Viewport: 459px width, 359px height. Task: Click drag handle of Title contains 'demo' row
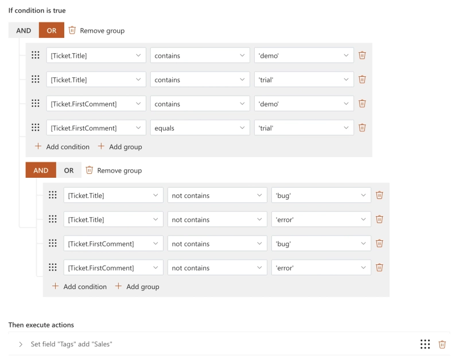coord(36,55)
